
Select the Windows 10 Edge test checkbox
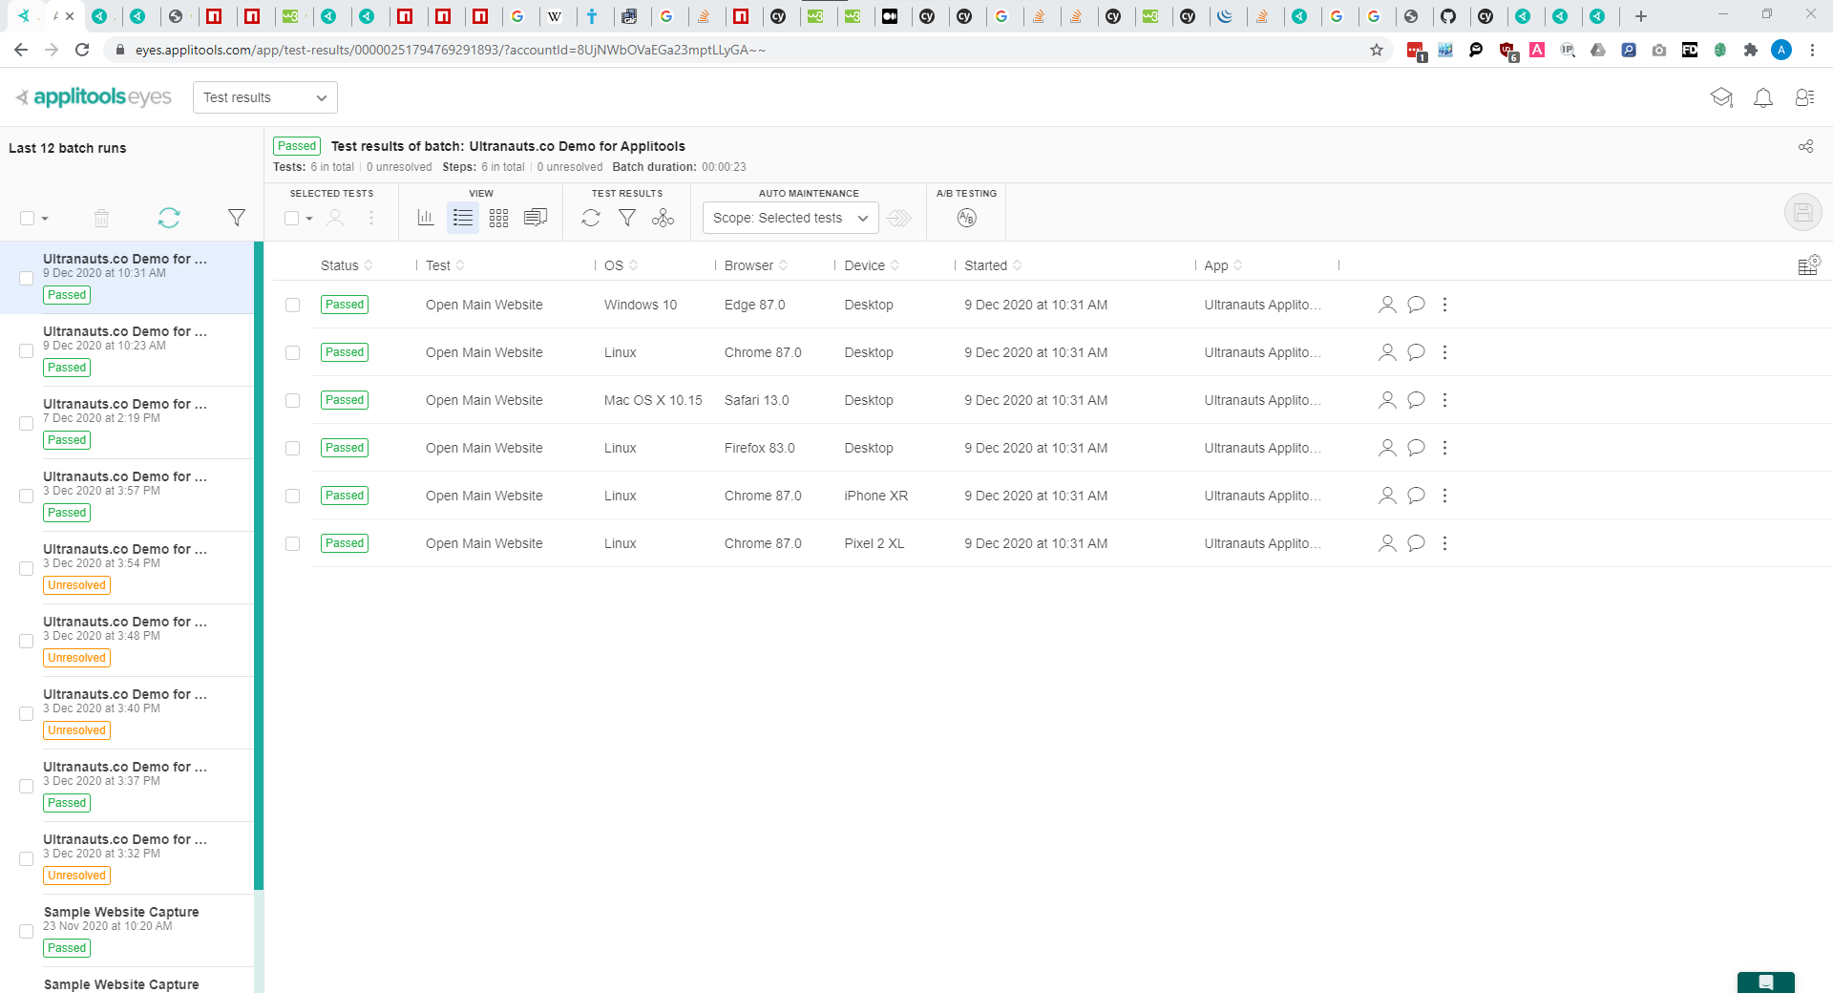292,306
